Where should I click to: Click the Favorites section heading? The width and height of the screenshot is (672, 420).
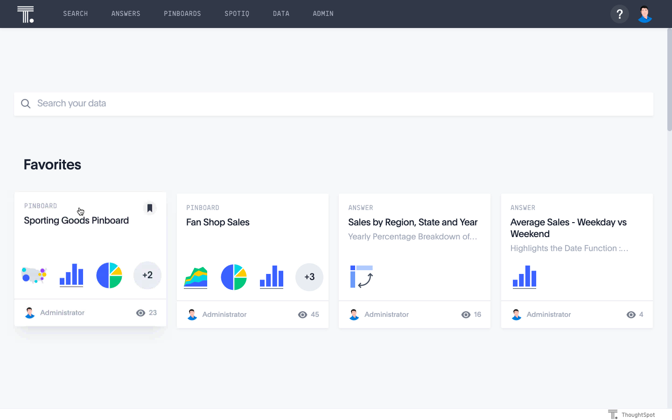coord(52,165)
